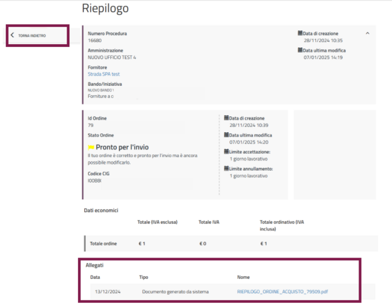This screenshot has width=392, height=305.
Task: Click calendar icon beside order Data ultima modifica 14:20
Action: (227, 135)
